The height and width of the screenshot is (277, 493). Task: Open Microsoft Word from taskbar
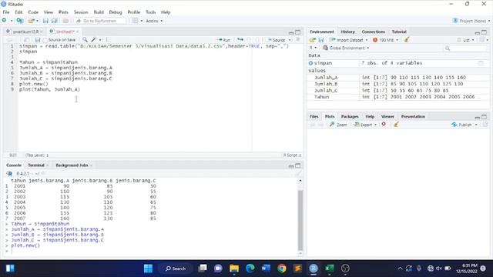tap(266, 269)
